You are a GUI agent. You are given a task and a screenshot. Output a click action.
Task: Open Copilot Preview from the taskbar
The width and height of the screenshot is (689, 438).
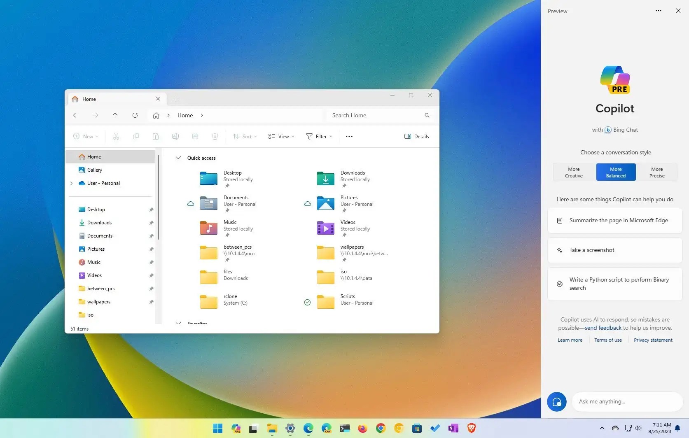[236, 429]
